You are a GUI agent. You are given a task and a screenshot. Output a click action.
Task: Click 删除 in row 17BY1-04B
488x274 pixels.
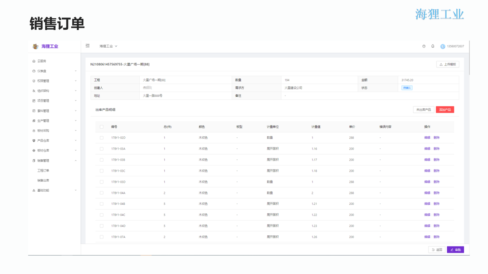click(437, 204)
